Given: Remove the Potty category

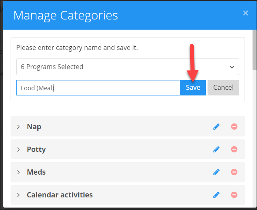Looking at the screenshot, I should point(234,149).
